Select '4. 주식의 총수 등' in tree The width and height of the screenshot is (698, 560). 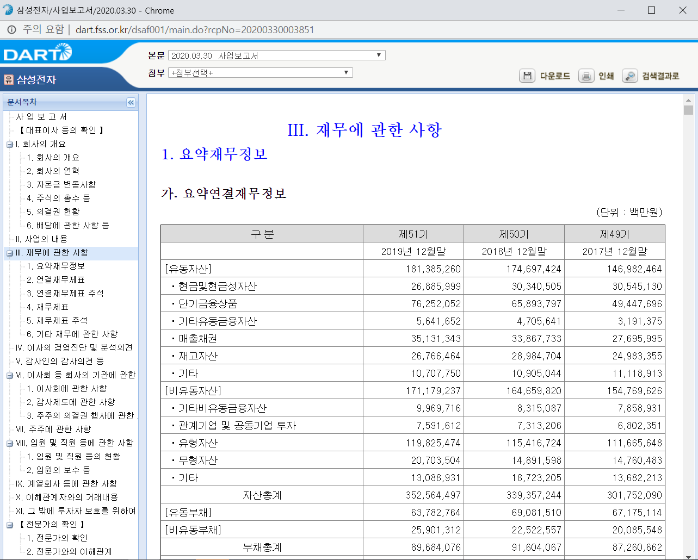point(58,198)
